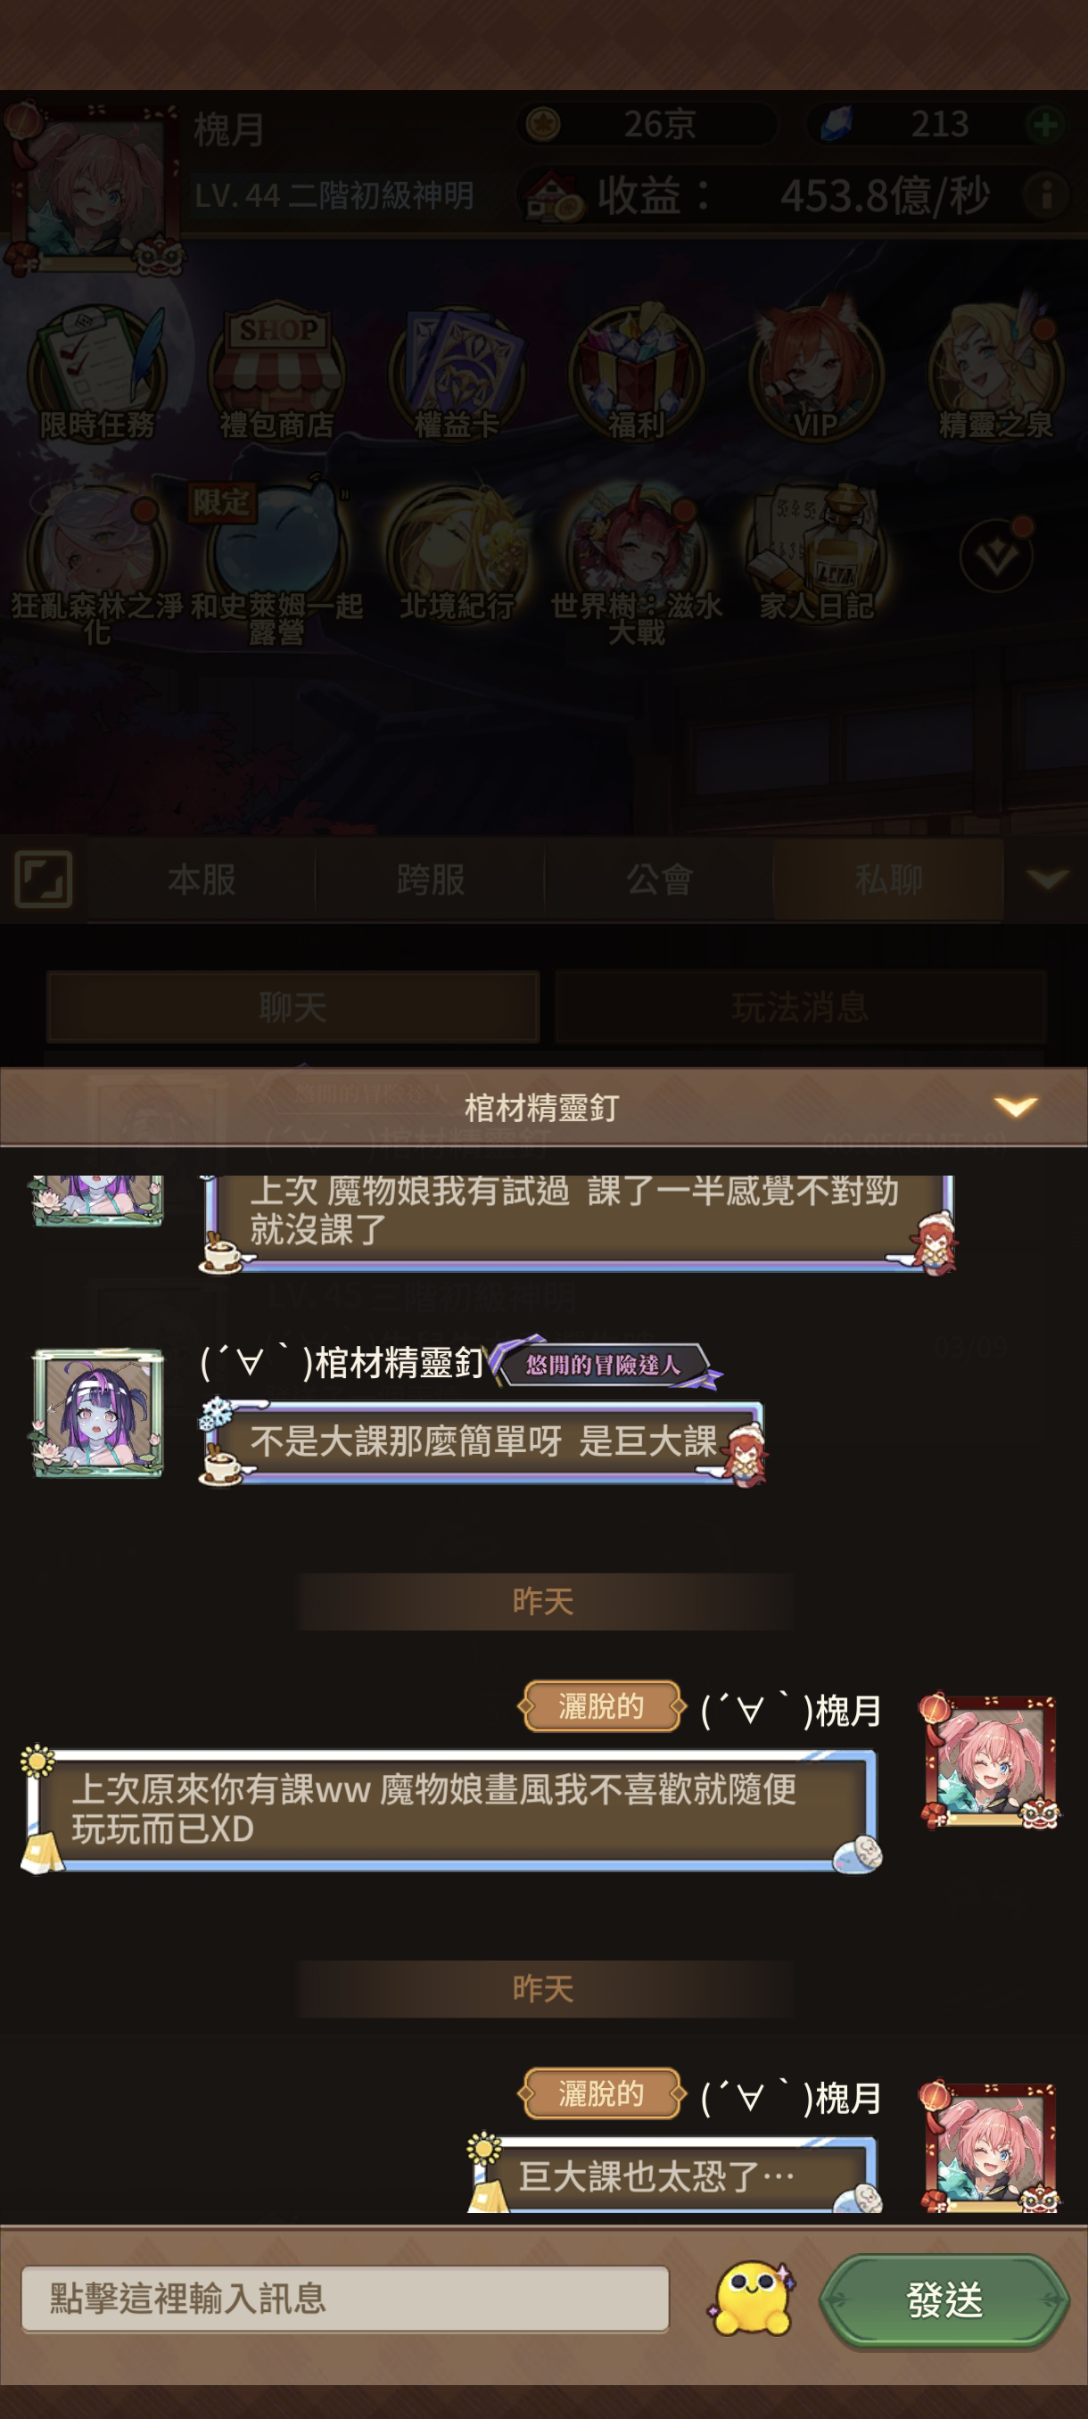
Task: Switch to the 公會 chat tab
Action: (x=659, y=879)
